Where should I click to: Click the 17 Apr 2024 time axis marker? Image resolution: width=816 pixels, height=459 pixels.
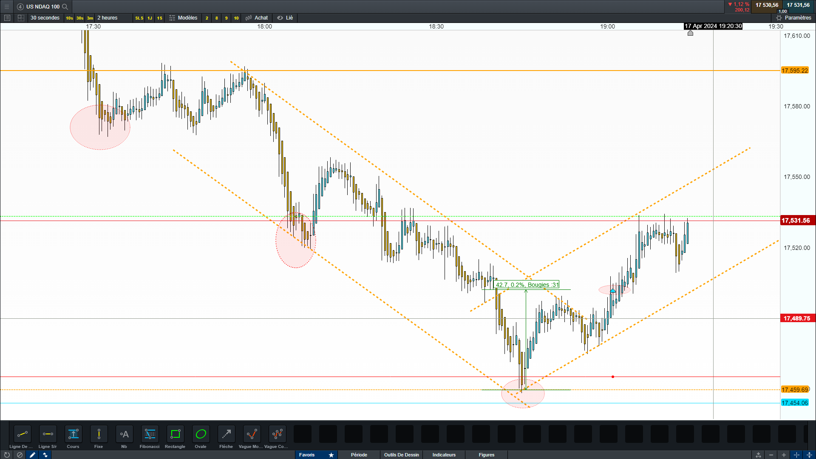coord(713,26)
